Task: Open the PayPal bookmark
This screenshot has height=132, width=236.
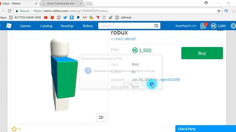Action: point(78,18)
